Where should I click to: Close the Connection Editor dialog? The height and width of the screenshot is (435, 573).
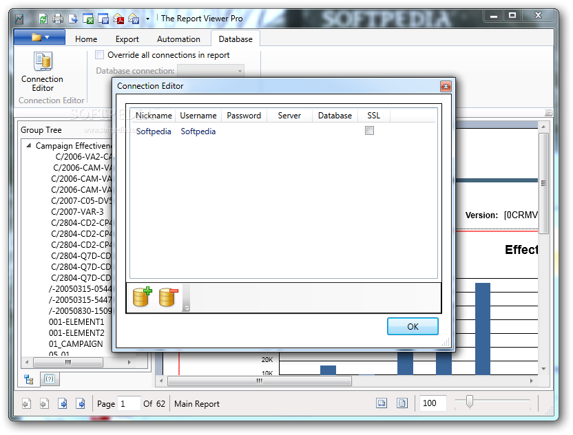[446, 87]
